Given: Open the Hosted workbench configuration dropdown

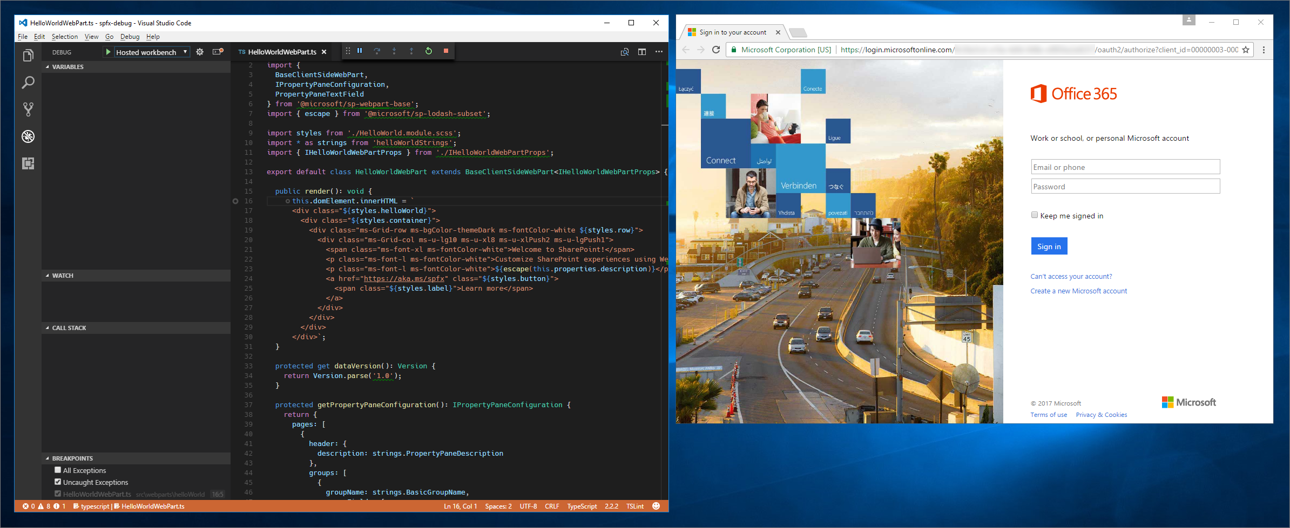Looking at the screenshot, I should (185, 52).
